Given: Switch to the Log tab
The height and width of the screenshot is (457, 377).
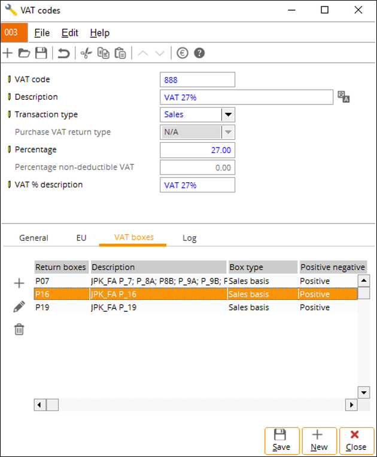Looking at the screenshot, I should point(190,238).
